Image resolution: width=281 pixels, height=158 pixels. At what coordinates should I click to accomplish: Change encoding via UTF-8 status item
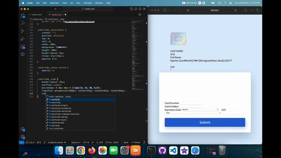86,142
